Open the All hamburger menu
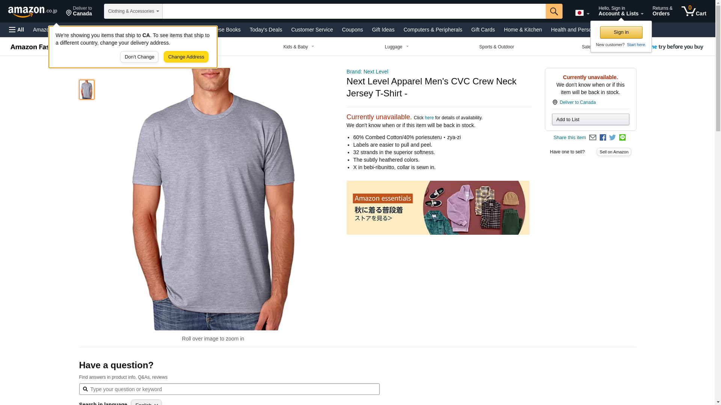721x405 pixels. [x=17, y=30]
